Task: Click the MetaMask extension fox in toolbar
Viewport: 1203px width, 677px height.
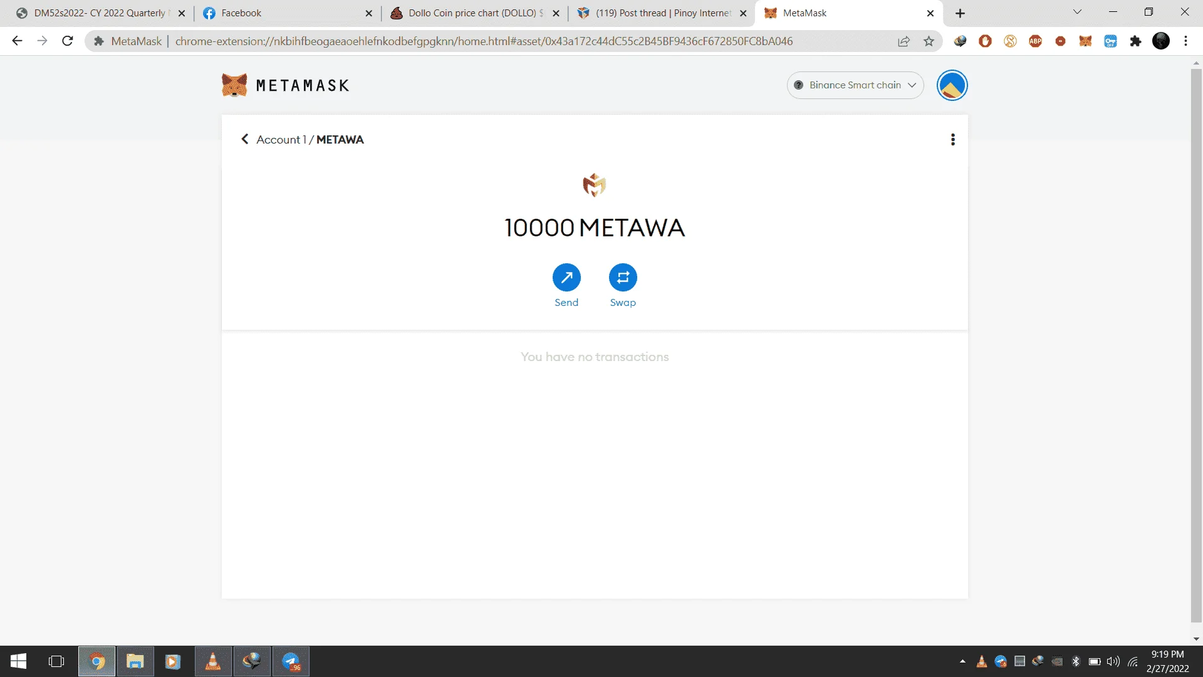Action: pyautogui.click(x=1085, y=41)
